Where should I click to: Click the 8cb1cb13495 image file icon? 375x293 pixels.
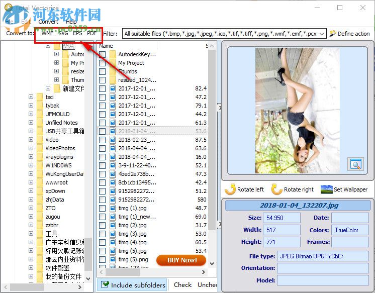coord(113,182)
